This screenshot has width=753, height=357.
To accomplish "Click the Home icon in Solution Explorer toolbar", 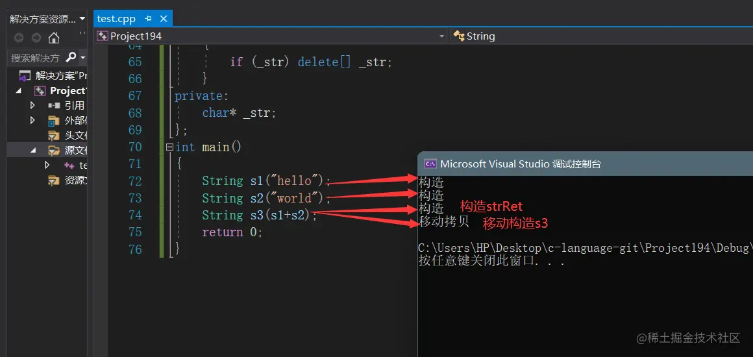I will [54, 38].
